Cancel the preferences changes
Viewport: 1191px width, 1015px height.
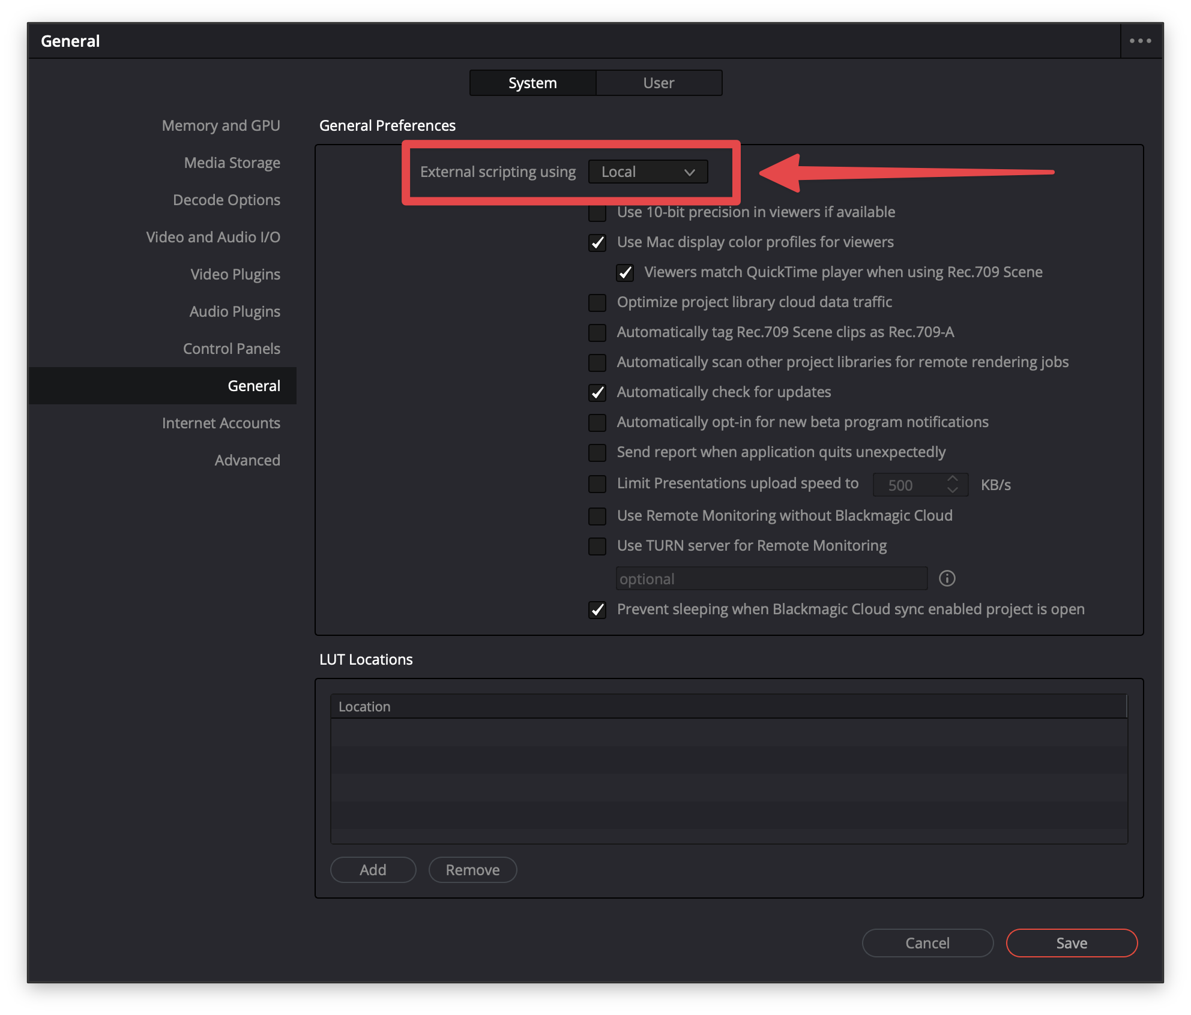(927, 943)
